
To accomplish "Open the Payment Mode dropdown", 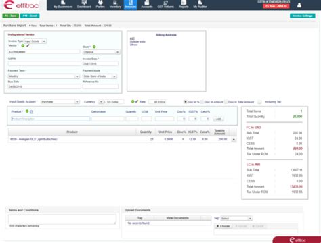I will click(x=100, y=76).
